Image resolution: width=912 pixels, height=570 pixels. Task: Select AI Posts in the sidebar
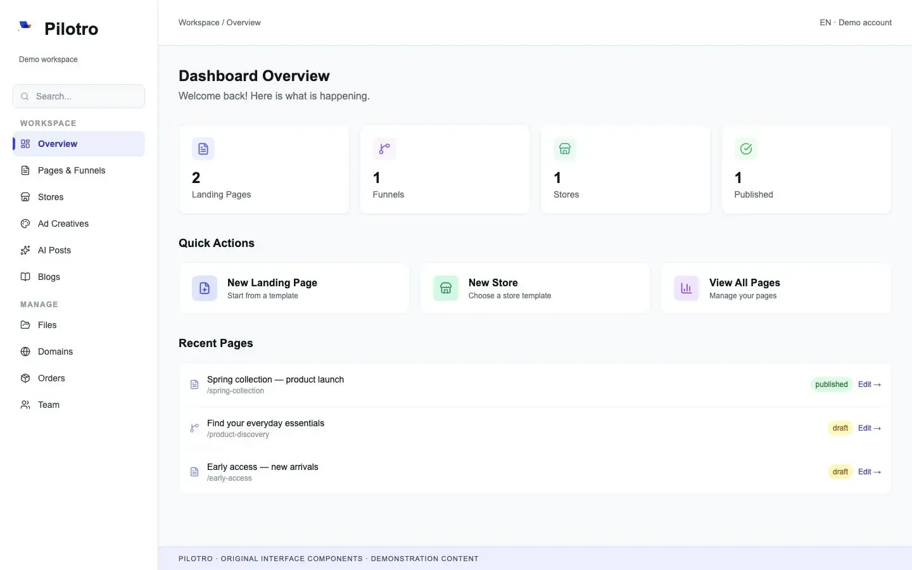[79, 250]
